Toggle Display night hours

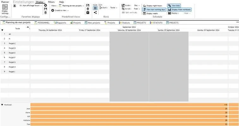[153, 6]
